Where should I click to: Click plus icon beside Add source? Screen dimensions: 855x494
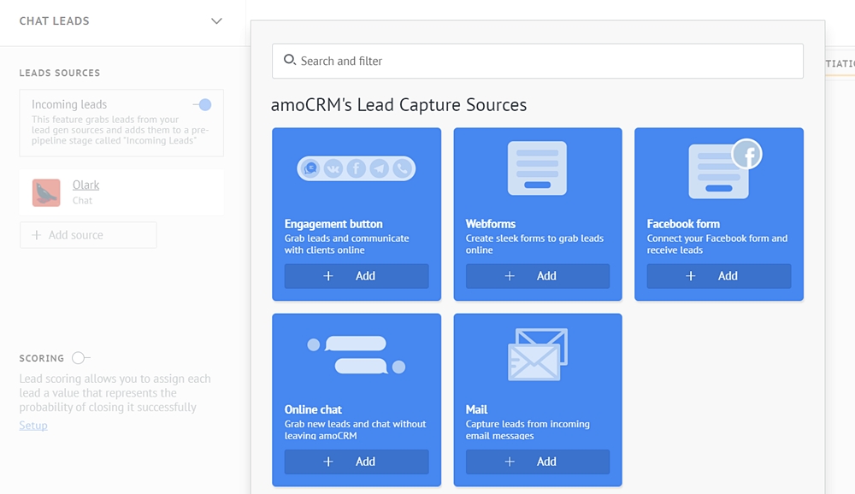pyautogui.click(x=37, y=235)
